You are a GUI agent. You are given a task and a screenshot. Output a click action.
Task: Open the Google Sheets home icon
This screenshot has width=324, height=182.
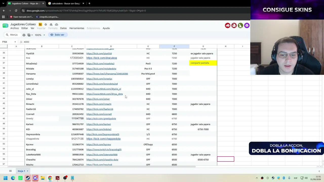coord(5,26)
